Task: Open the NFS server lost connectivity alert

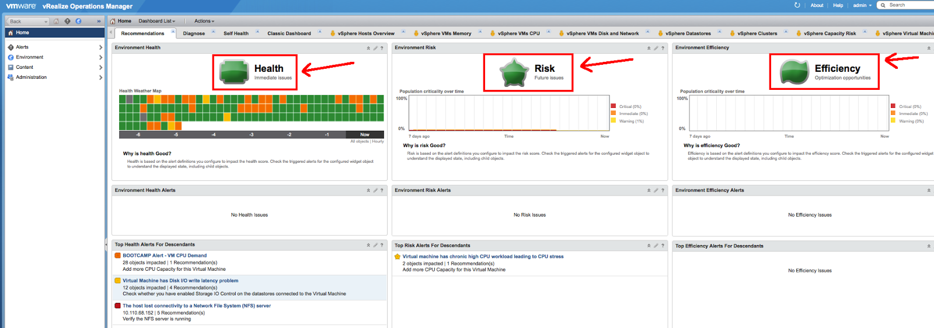Action: (x=196, y=306)
